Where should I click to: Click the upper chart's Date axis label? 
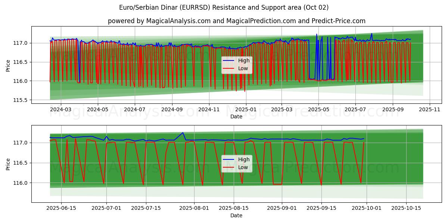[x=236, y=117]
